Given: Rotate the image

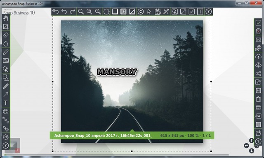Looking at the screenshot, I should click(x=106, y=12).
